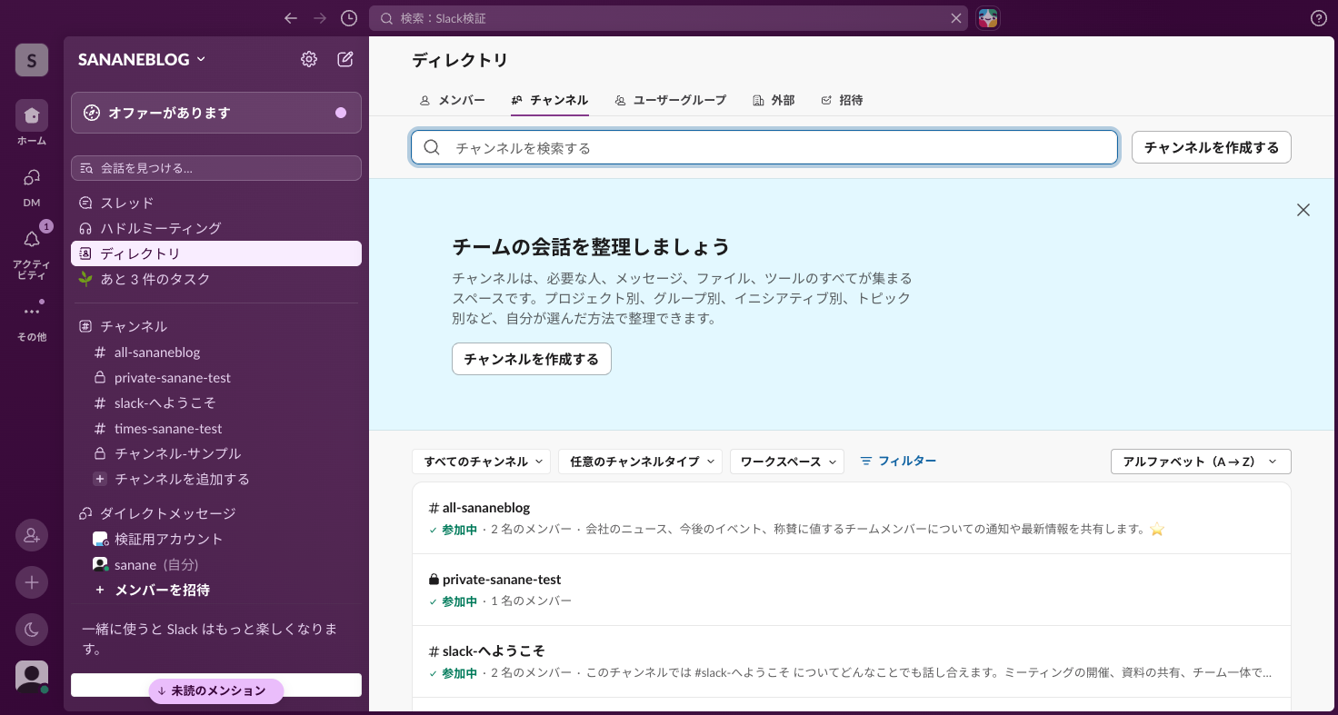1338x715 pixels.
Task: Open all-sananeblog channel in sidebar
Action: tap(216, 352)
